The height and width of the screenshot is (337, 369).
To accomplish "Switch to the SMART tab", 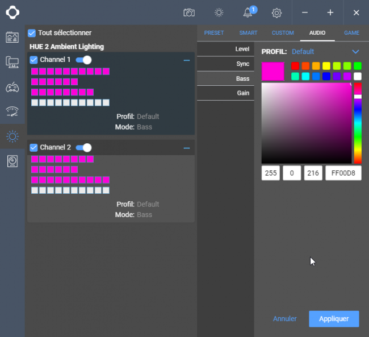I will click(x=248, y=33).
